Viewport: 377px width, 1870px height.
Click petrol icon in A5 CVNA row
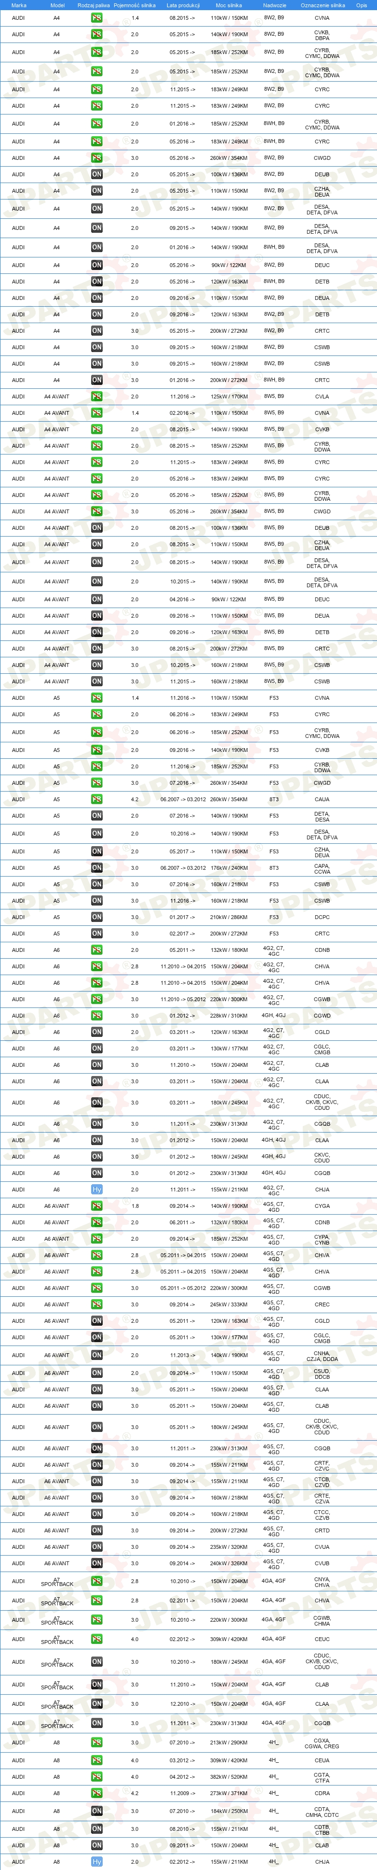[x=96, y=697]
